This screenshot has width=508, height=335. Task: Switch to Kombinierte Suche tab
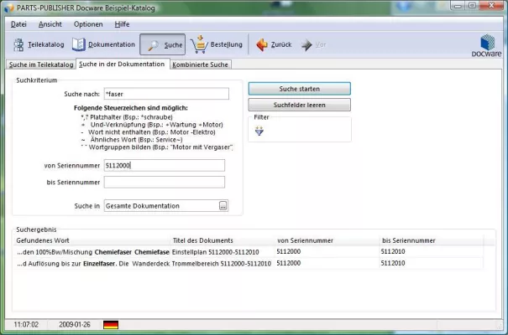tap(200, 64)
